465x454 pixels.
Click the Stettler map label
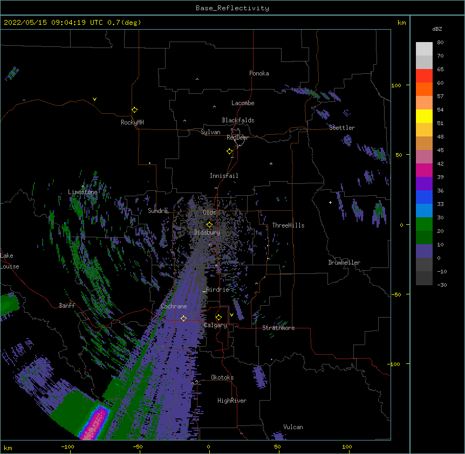pyautogui.click(x=342, y=128)
